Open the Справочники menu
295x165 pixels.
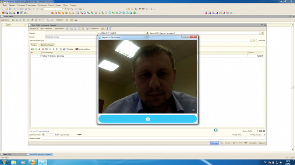[31, 5]
